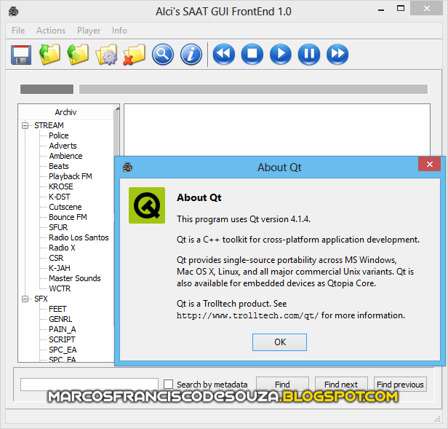
Task: Click OK in About Qt dialog
Action: [279, 342]
